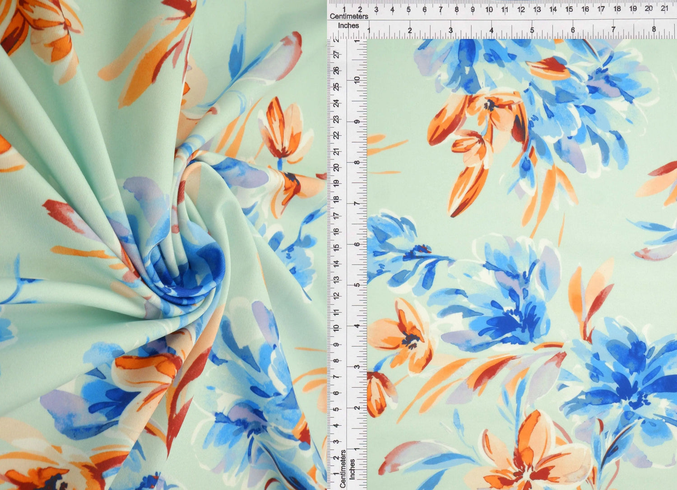Click the 1 inch mark on top ruler
Viewport: 677px width, 490px height.
(369, 30)
